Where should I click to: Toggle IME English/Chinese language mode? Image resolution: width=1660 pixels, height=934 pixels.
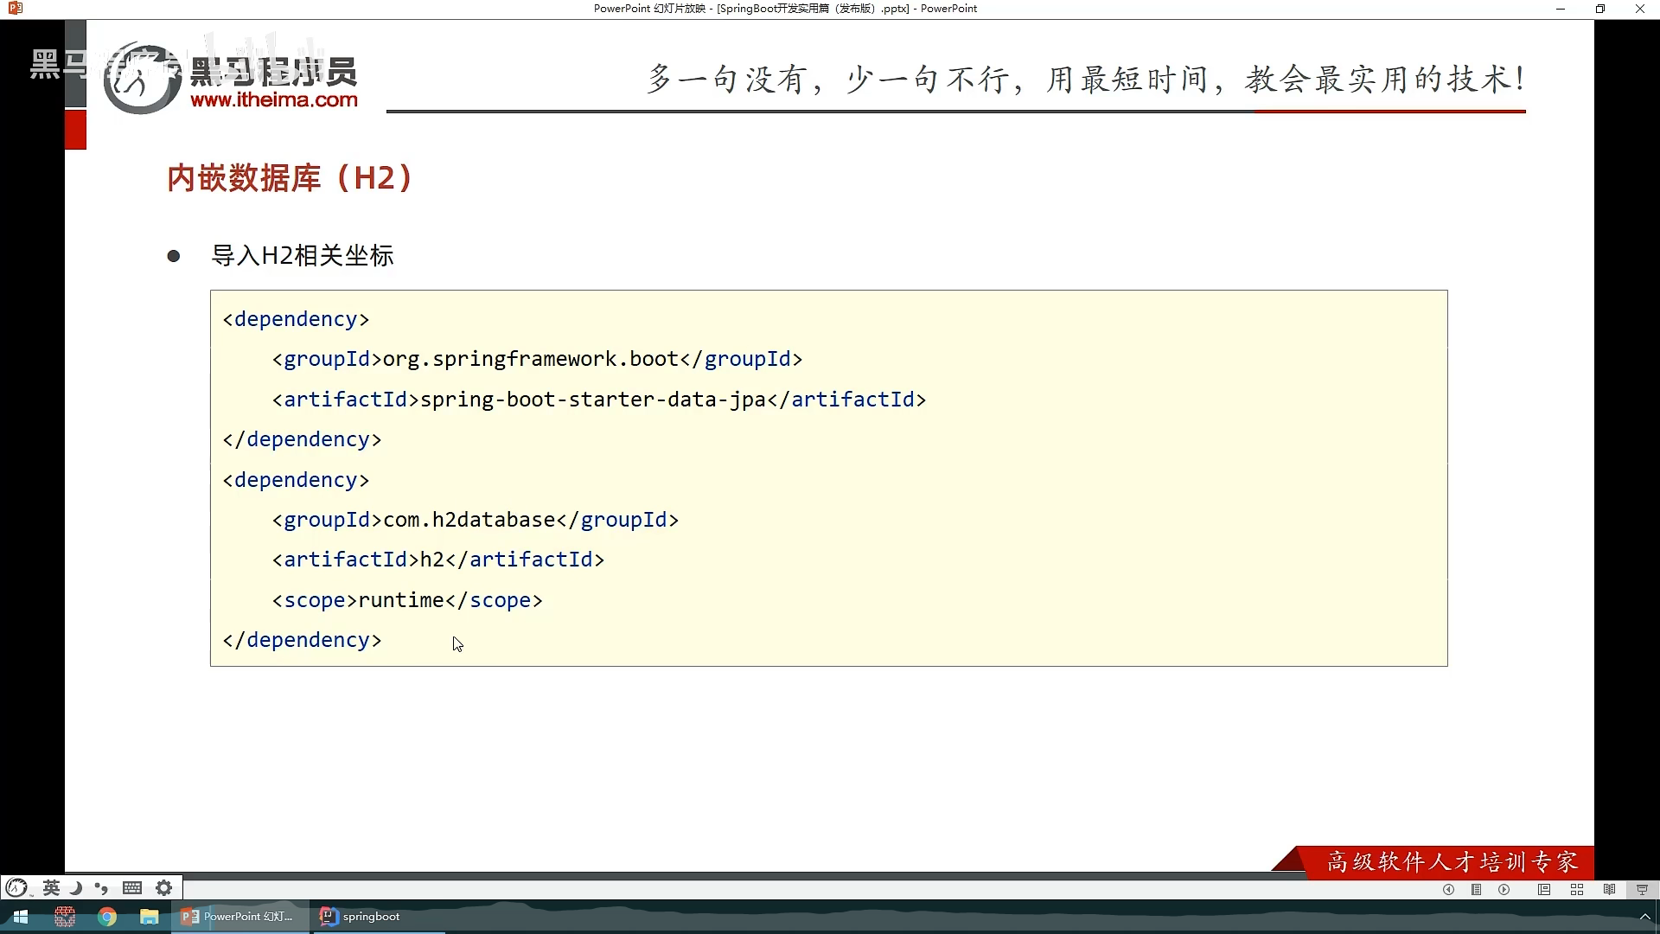pyautogui.click(x=51, y=887)
